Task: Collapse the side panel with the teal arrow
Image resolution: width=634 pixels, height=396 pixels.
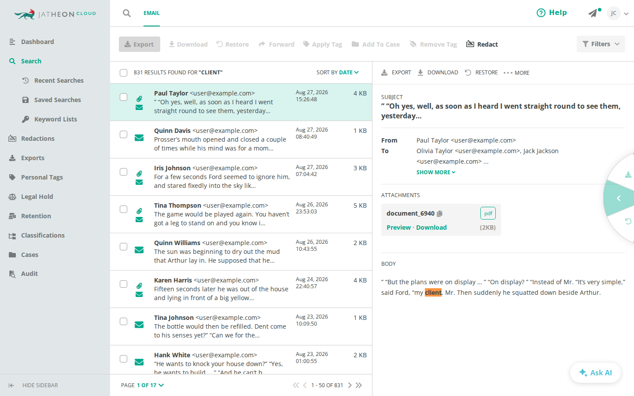Action: tap(619, 198)
